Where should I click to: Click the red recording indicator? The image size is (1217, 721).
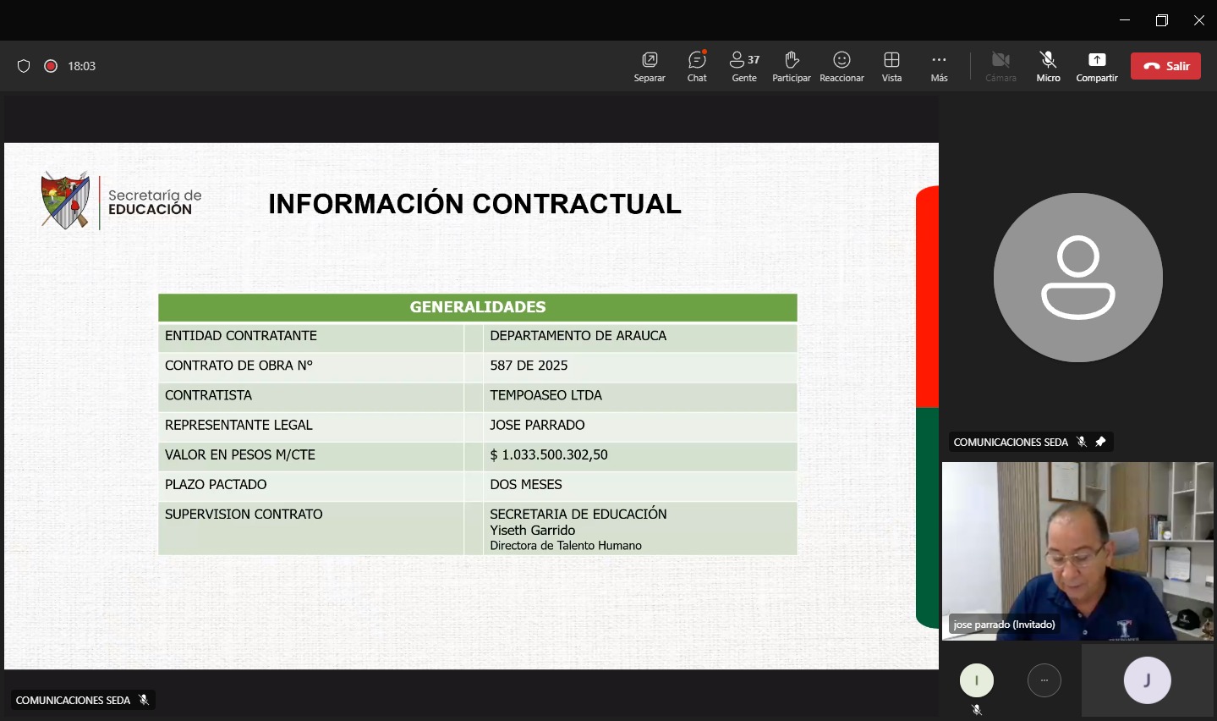(x=51, y=66)
